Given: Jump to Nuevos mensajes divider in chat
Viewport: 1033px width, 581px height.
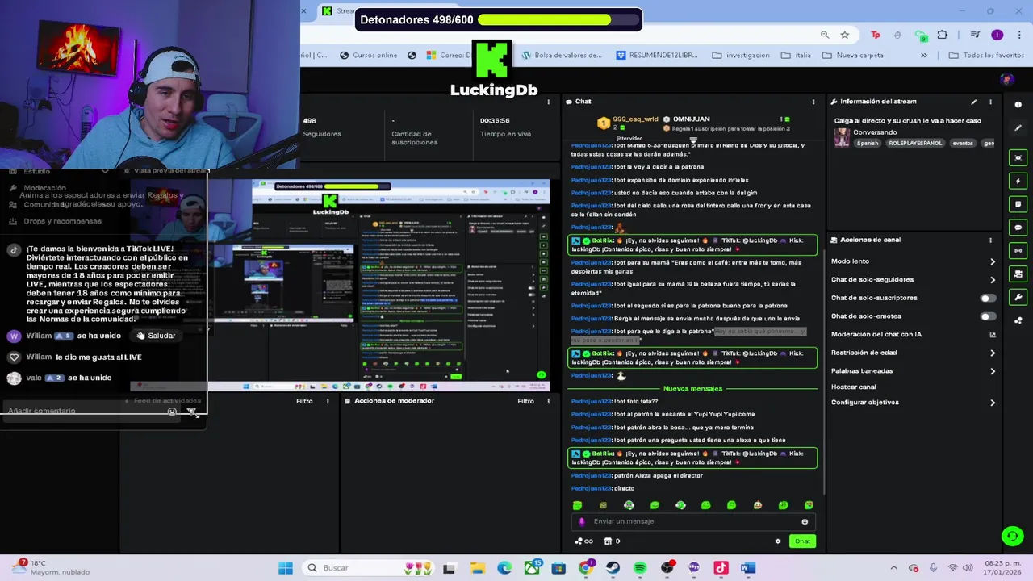Looking at the screenshot, I should coord(692,389).
